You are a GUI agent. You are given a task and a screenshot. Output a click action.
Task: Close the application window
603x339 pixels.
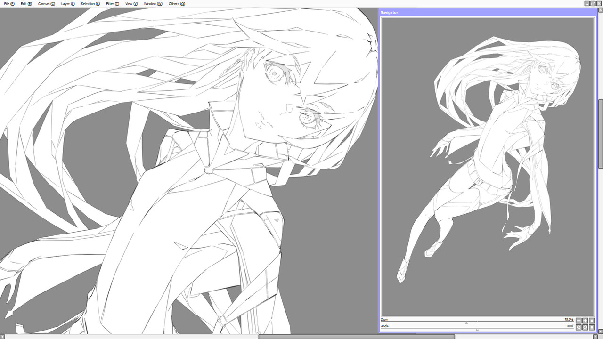[x=599, y=3]
